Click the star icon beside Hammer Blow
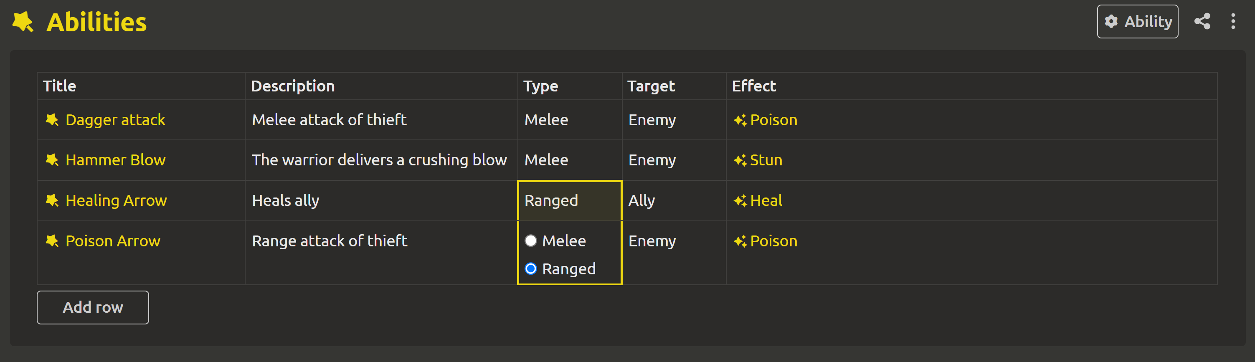Viewport: 1255px width, 362px height. [x=52, y=160]
